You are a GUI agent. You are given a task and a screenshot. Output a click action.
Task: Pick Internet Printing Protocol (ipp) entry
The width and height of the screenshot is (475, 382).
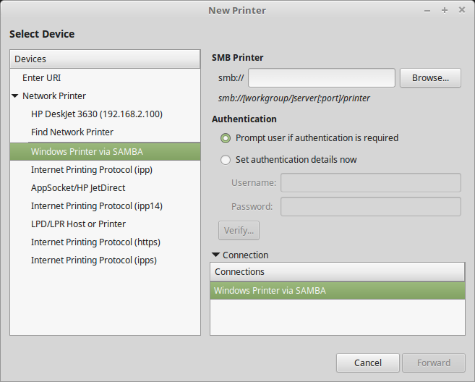coord(91,169)
